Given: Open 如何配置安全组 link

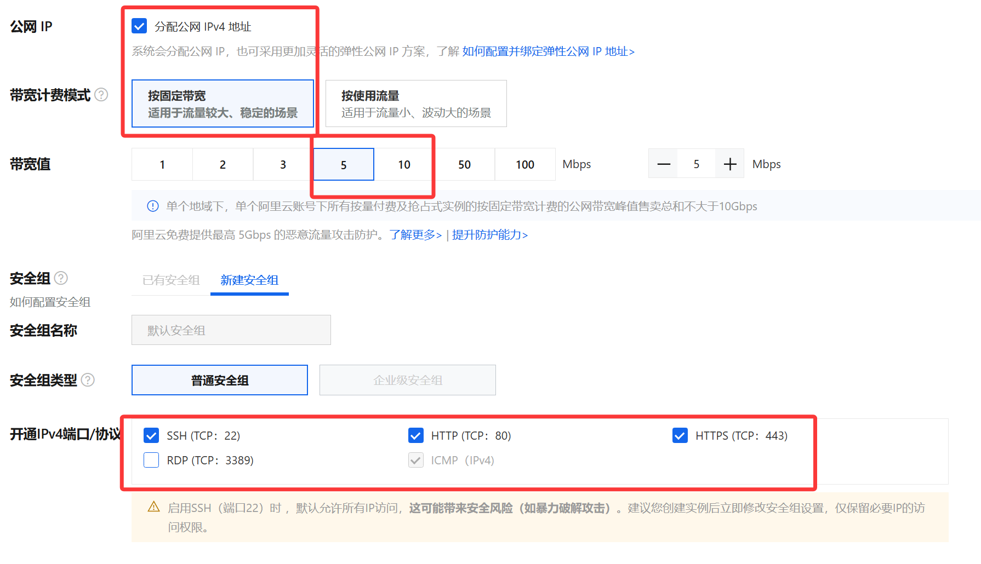Looking at the screenshot, I should (50, 302).
